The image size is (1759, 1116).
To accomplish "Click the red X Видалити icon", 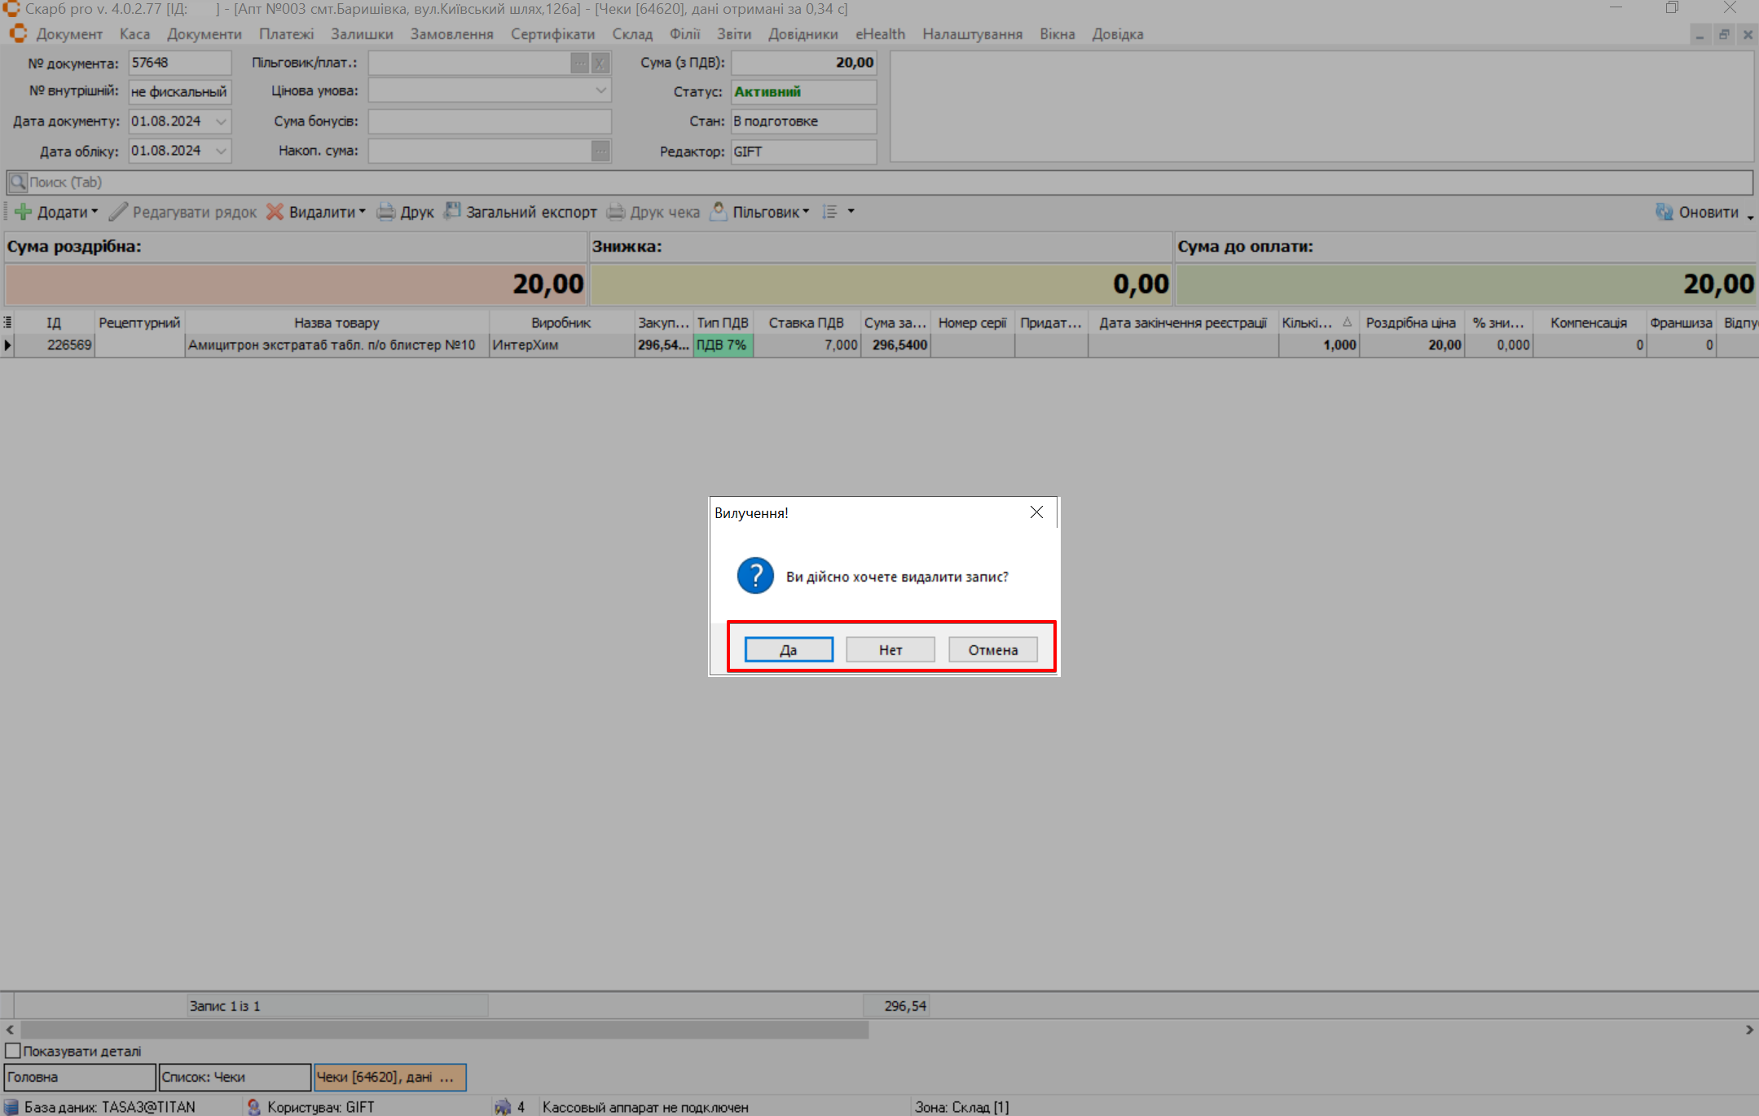I will coord(275,212).
